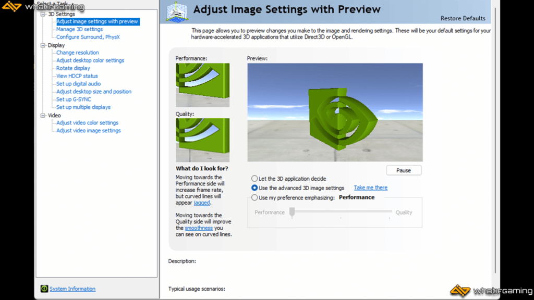534x300 pixels.
Task: Collapse the Display tree node
Action: coord(43,45)
